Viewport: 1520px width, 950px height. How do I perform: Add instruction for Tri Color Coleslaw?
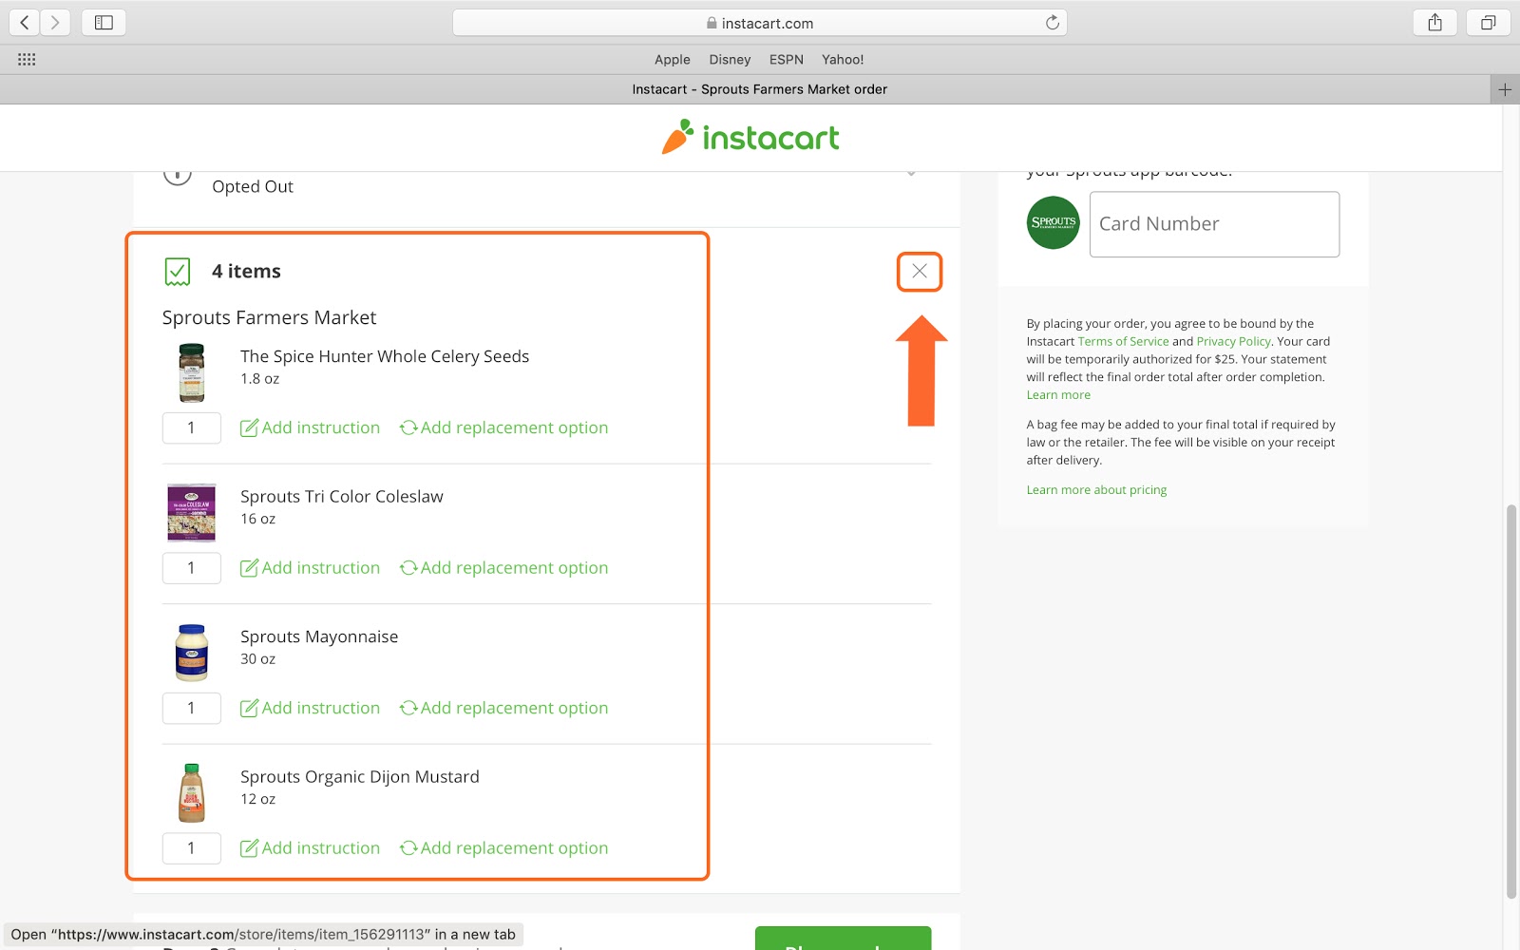(x=310, y=568)
